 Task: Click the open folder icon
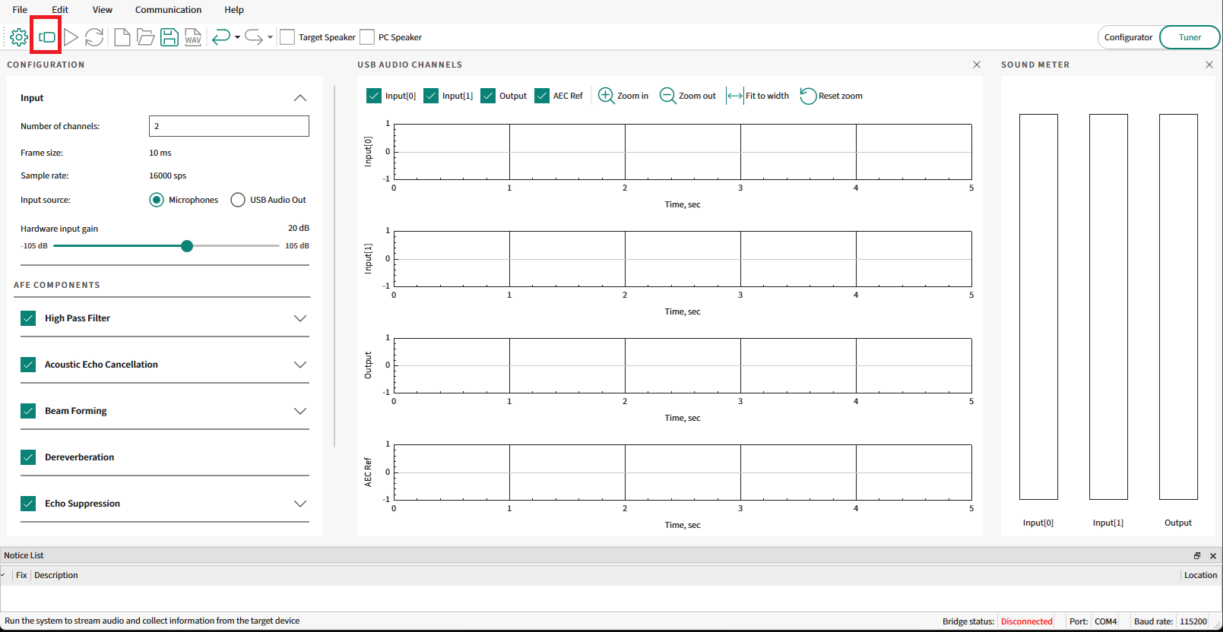coord(146,37)
